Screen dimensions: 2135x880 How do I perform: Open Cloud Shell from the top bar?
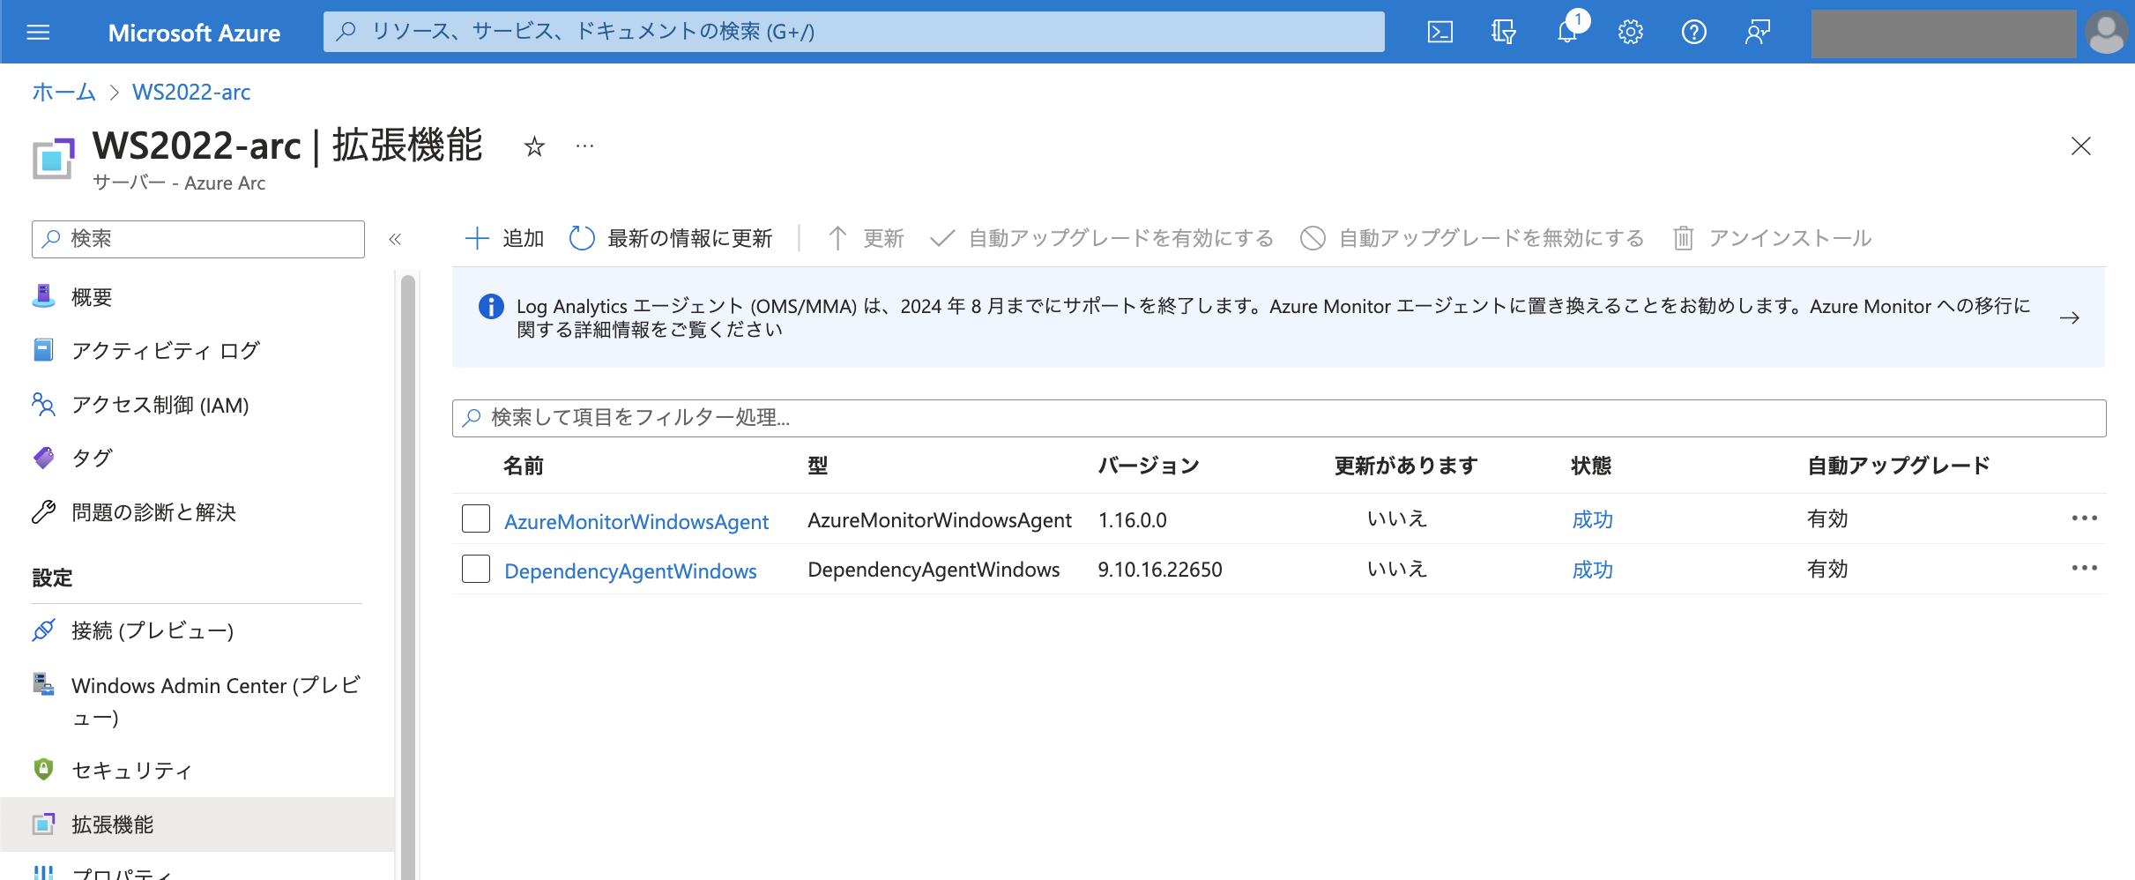click(1439, 33)
